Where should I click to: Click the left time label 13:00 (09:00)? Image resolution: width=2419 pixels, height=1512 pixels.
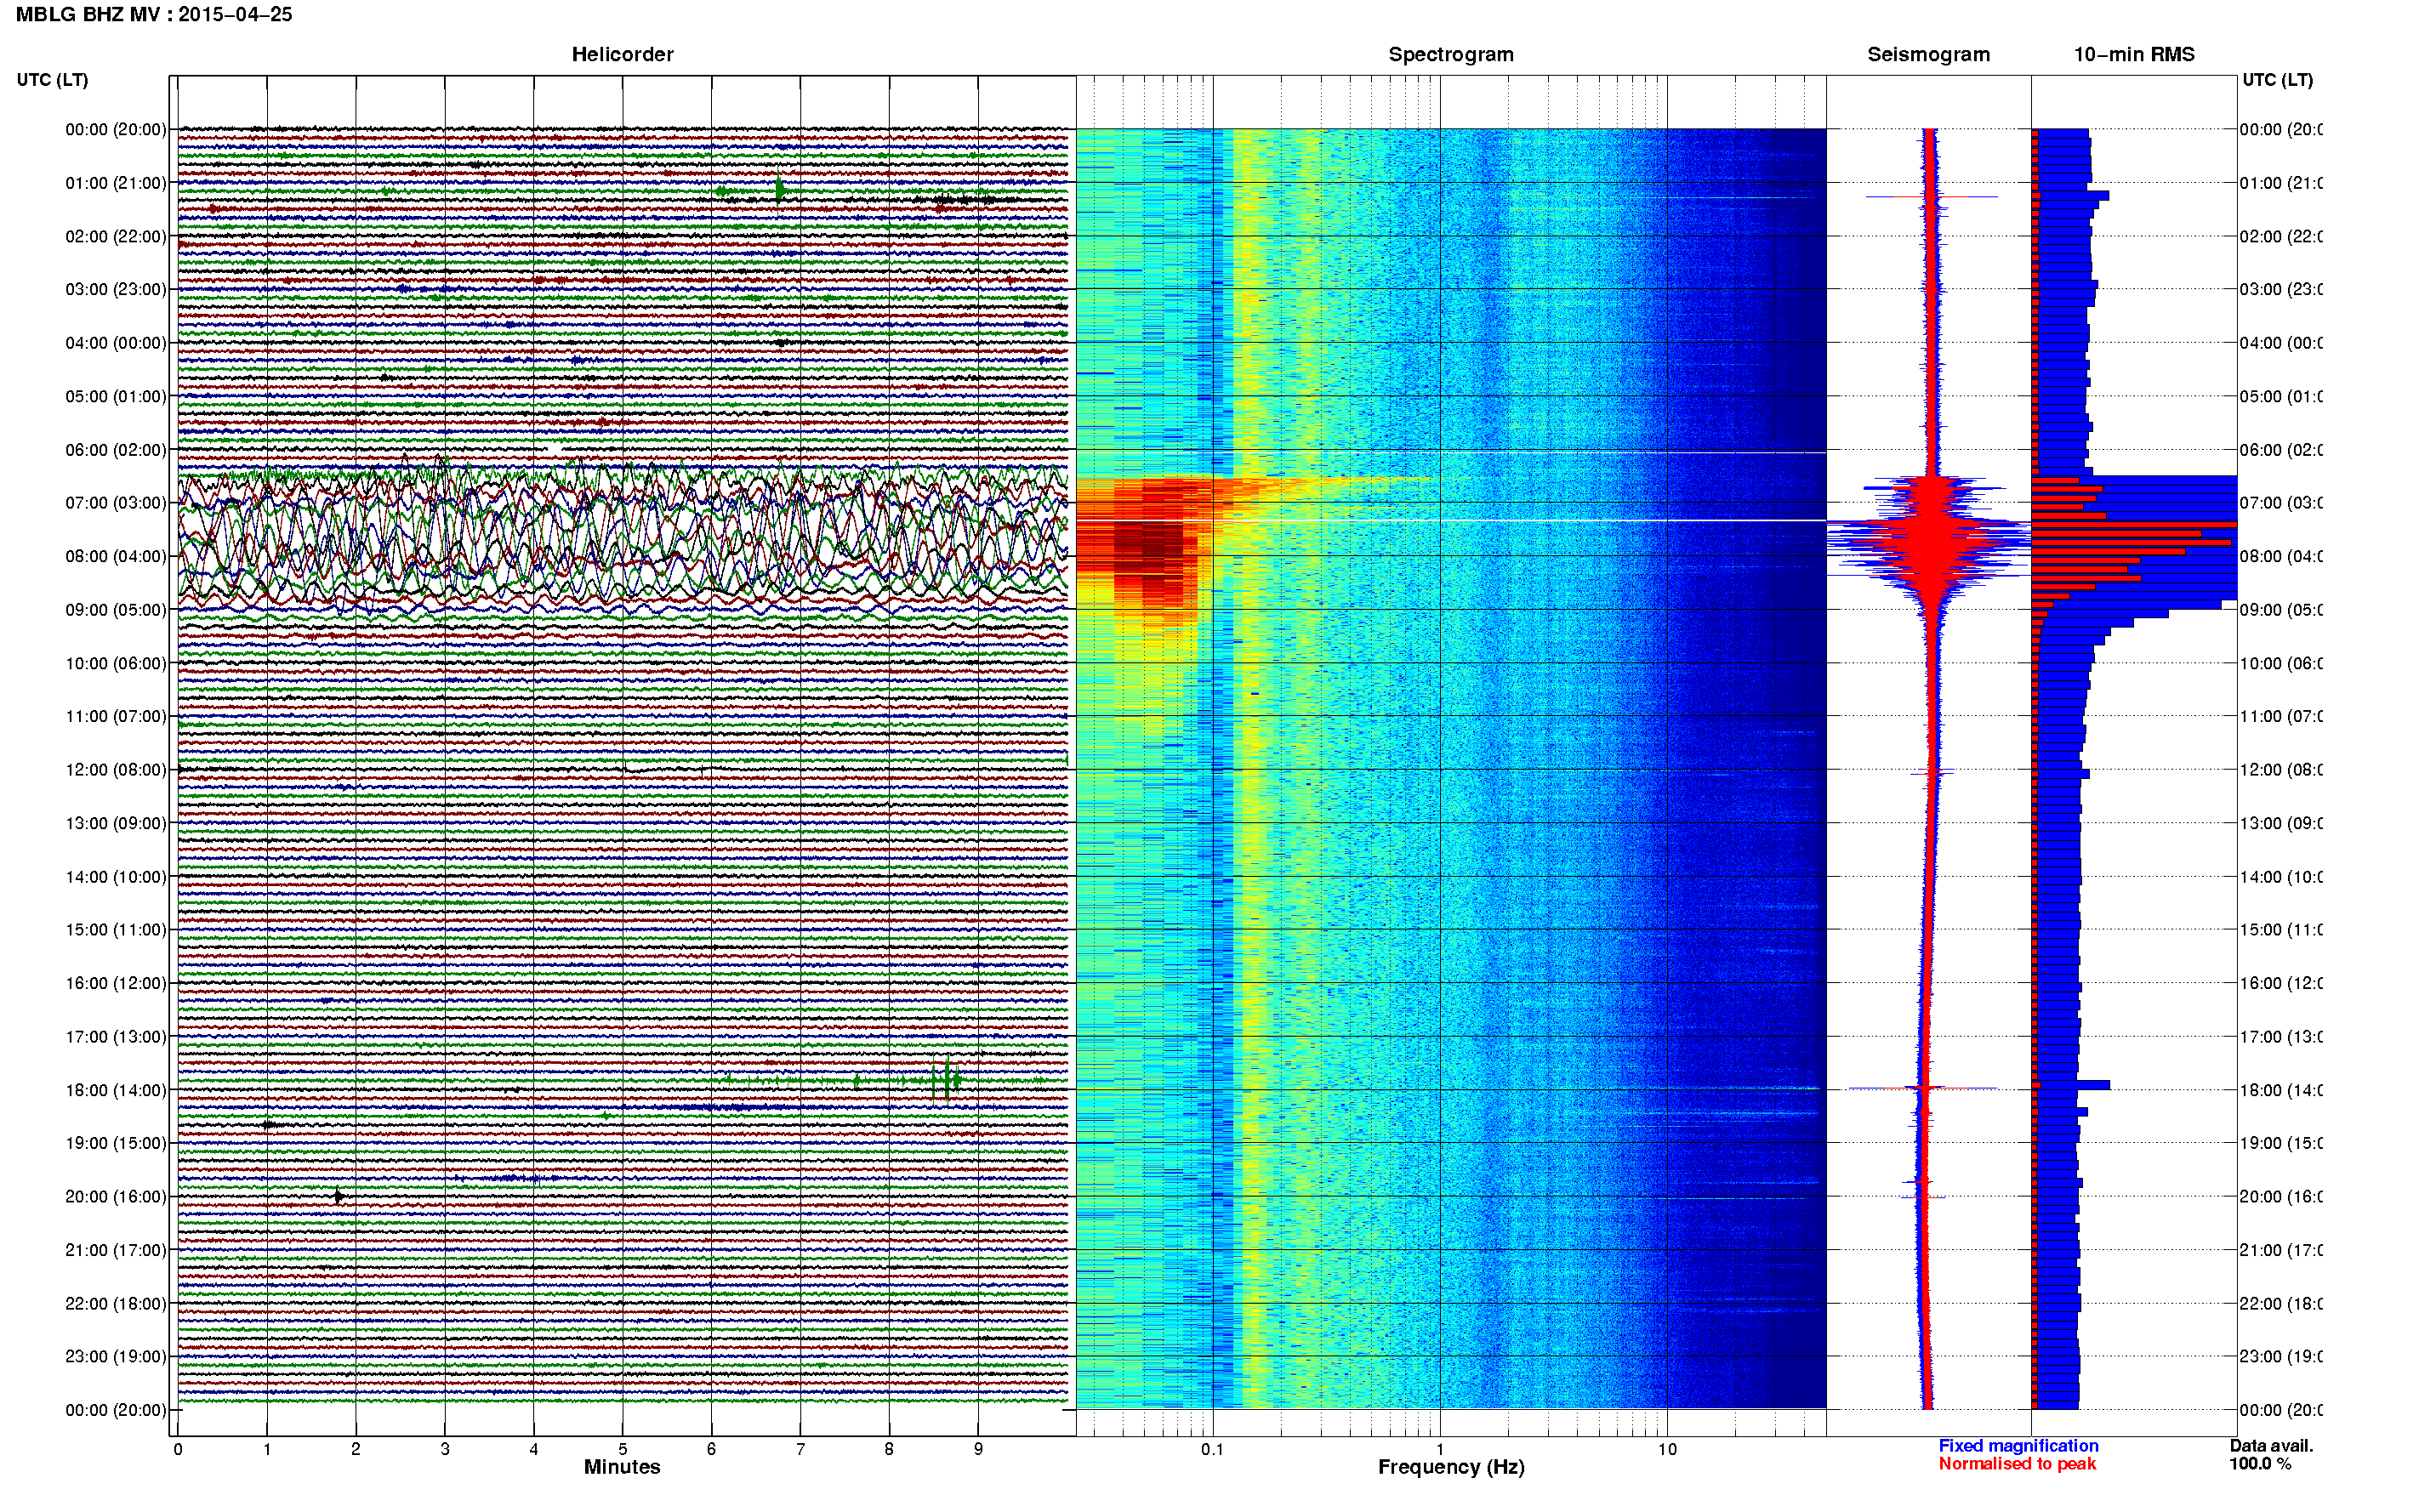[116, 824]
